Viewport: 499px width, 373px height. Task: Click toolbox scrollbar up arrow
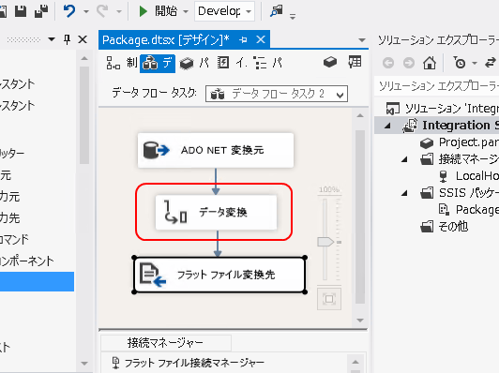[x=84, y=58]
